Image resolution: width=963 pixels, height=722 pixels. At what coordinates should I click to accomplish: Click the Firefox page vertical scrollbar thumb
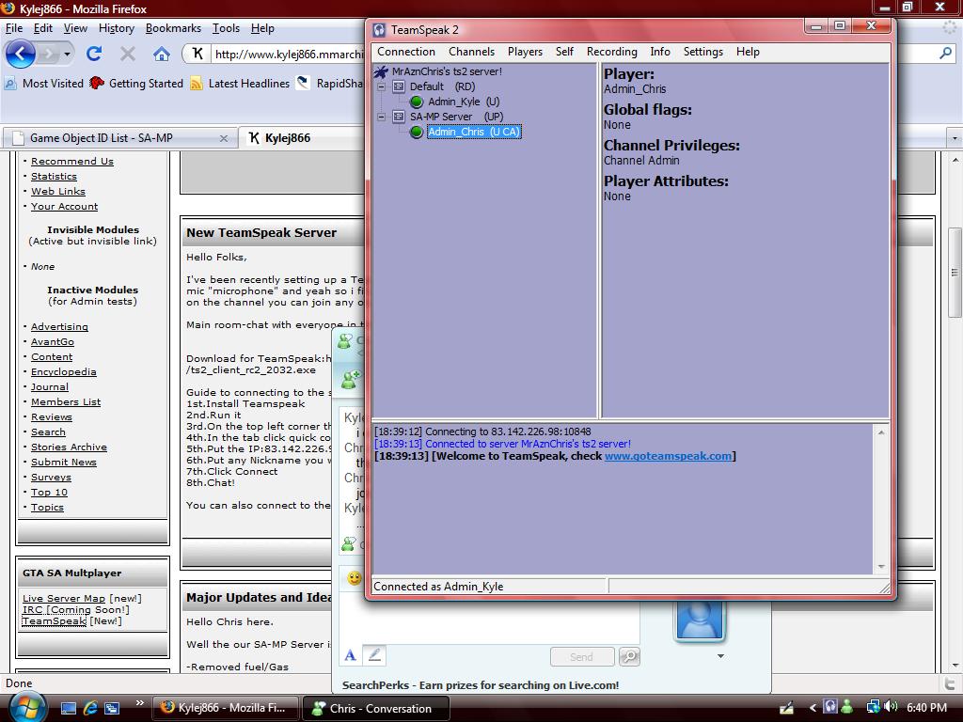(x=955, y=272)
